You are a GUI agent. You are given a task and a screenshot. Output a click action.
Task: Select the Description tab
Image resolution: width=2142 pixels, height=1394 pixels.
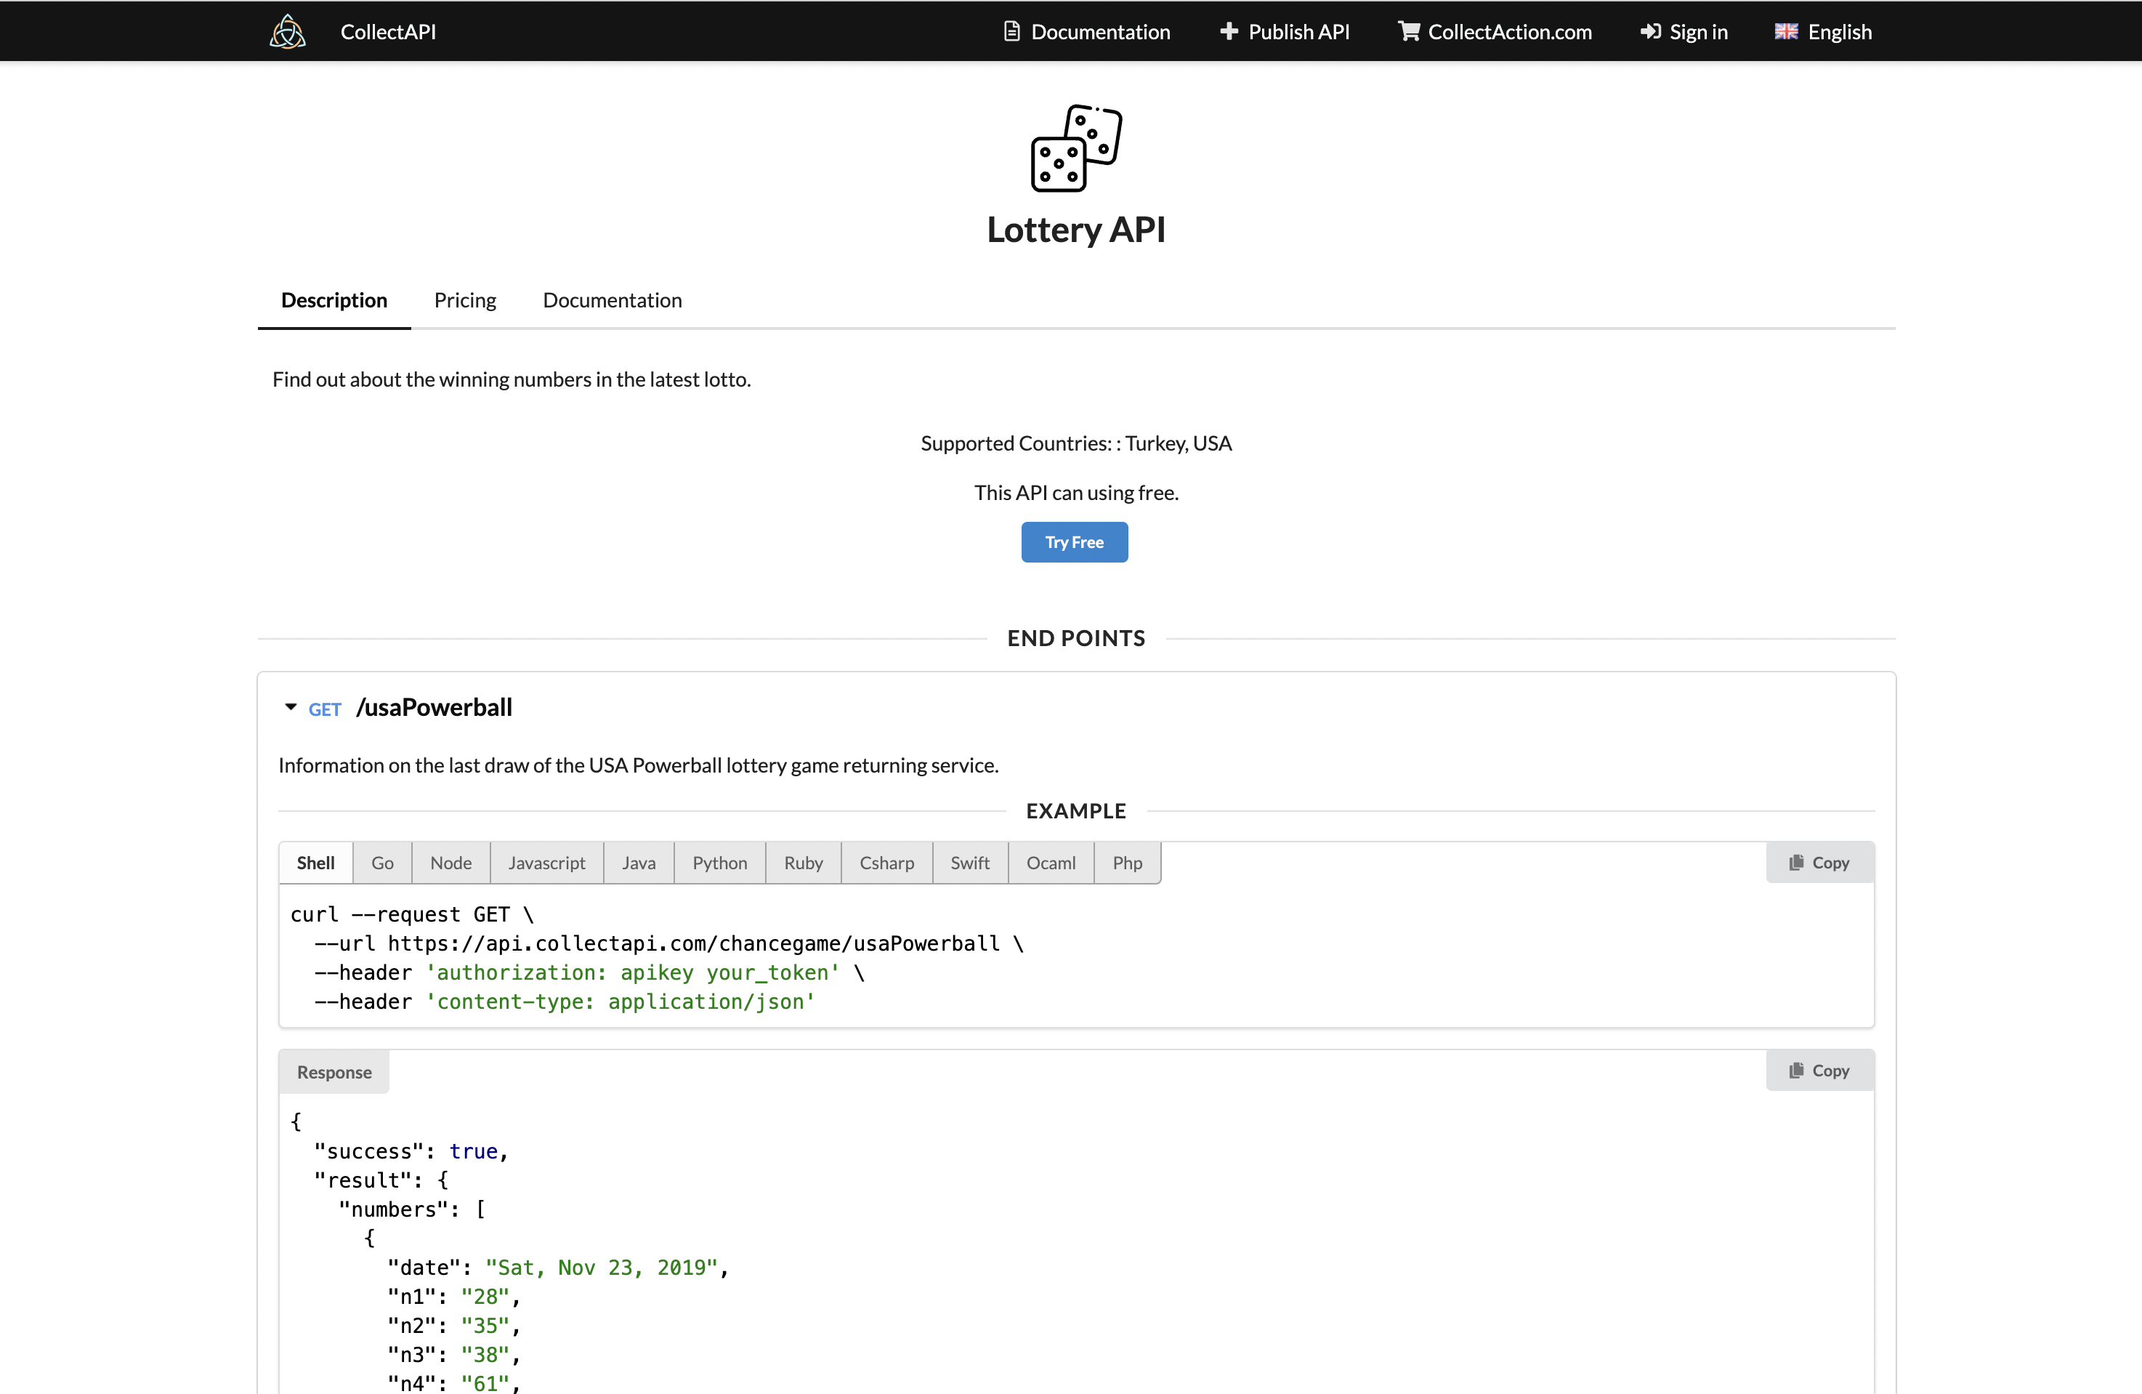[x=334, y=300]
